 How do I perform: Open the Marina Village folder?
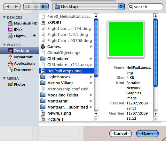tap(66, 83)
